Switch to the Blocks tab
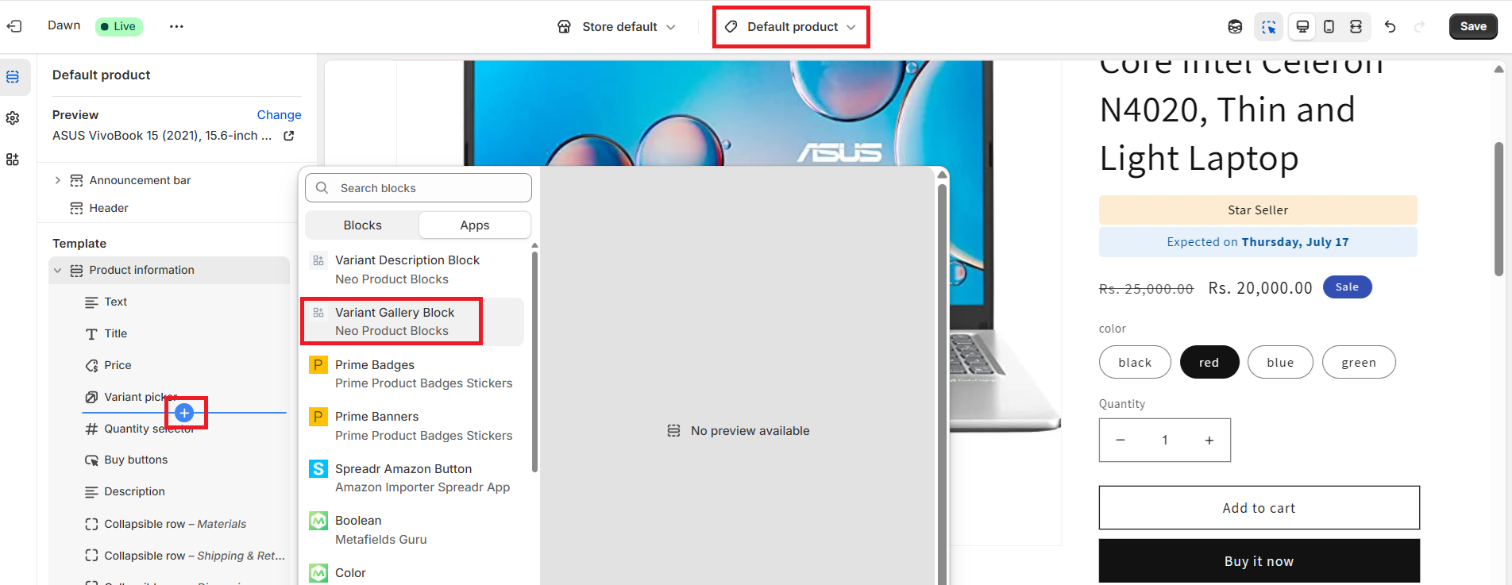The image size is (1512, 585). pyautogui.click(x=362, y=225)
